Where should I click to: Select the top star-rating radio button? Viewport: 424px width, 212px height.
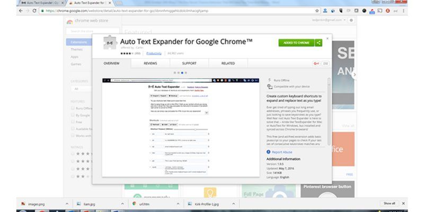[x=73, y=154]
